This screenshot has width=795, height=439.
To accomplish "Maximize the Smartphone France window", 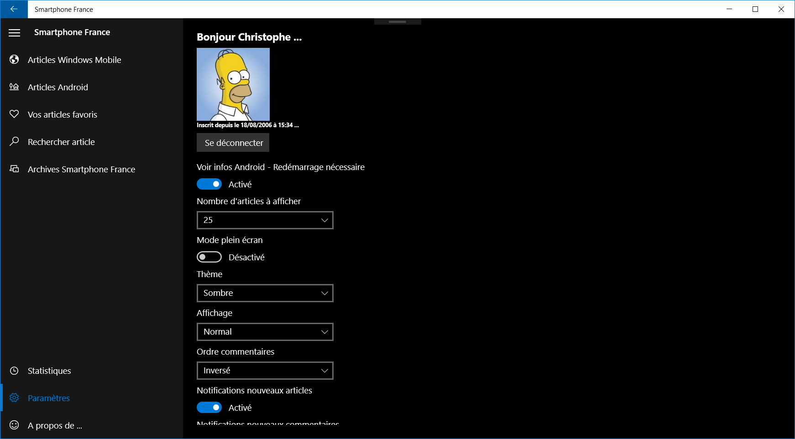I will click(x=755, y=9).
